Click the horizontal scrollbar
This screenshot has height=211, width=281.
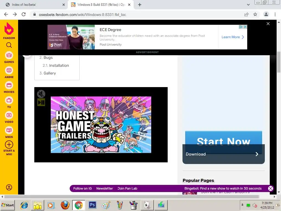(x=131, y=197)
